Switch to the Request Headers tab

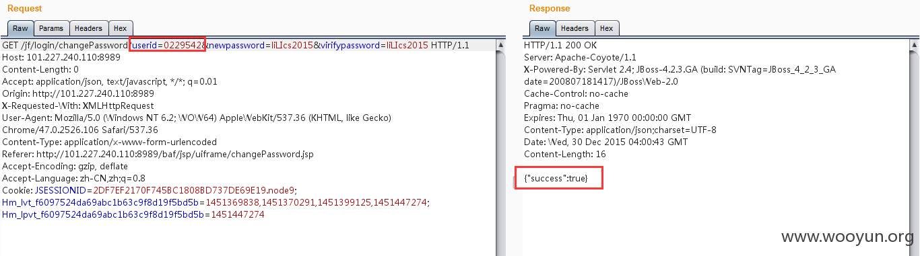tap(88, 28)
